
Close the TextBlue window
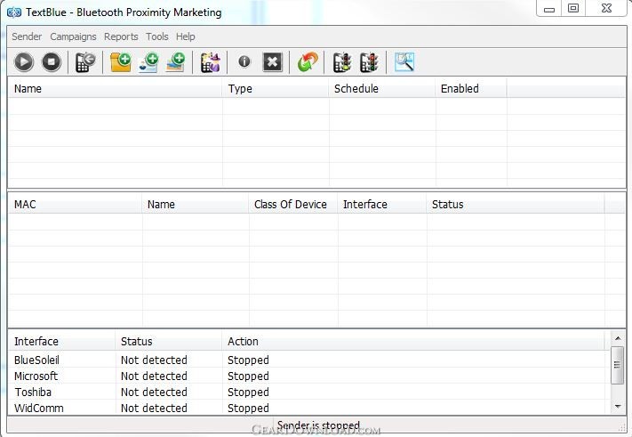click(606, 9)
